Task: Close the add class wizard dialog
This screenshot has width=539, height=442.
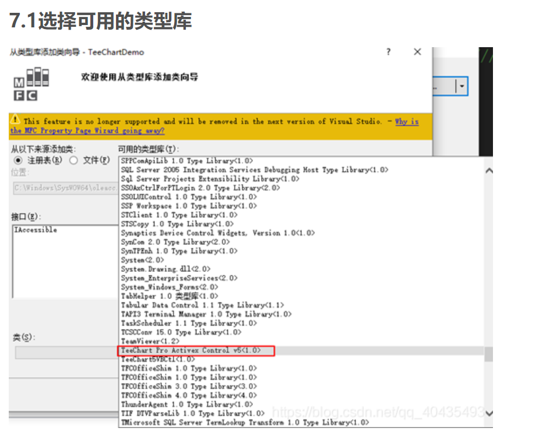Action: 417,52
